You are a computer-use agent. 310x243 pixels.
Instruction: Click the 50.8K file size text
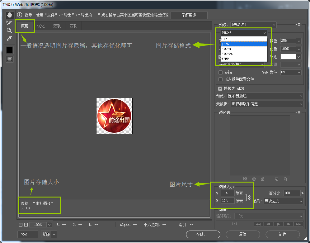tap(26, 208)
